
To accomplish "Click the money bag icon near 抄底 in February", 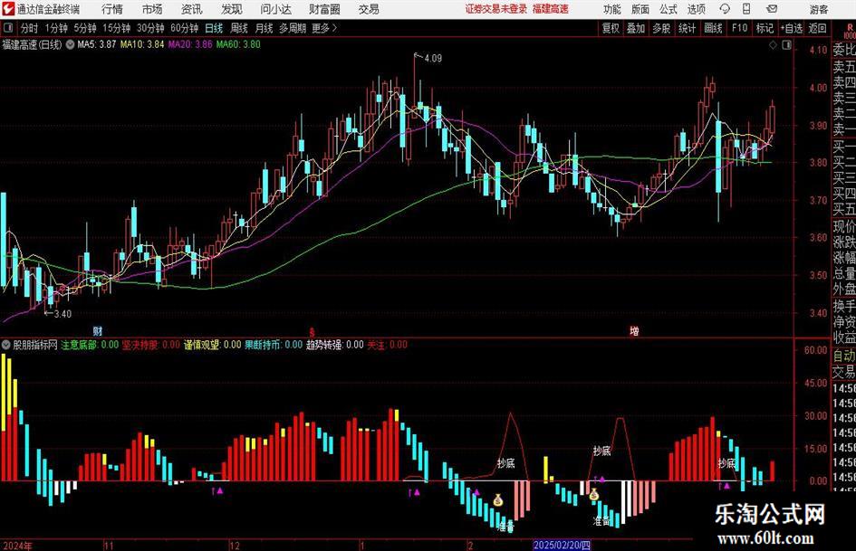I will 498,499.
